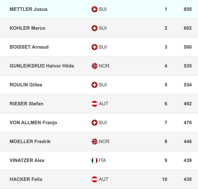The height and width of the screenshot is (189, 198).
Task: Select VON ALLMEN Franjo name
Action: point(33,123)
